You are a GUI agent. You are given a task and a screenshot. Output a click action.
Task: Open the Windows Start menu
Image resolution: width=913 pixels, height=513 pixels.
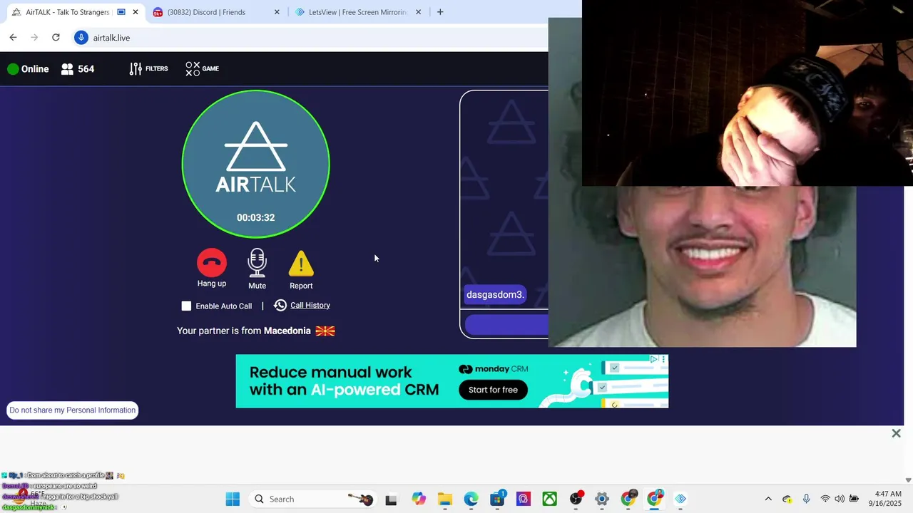pyautogui.click(x=233, y=499)
